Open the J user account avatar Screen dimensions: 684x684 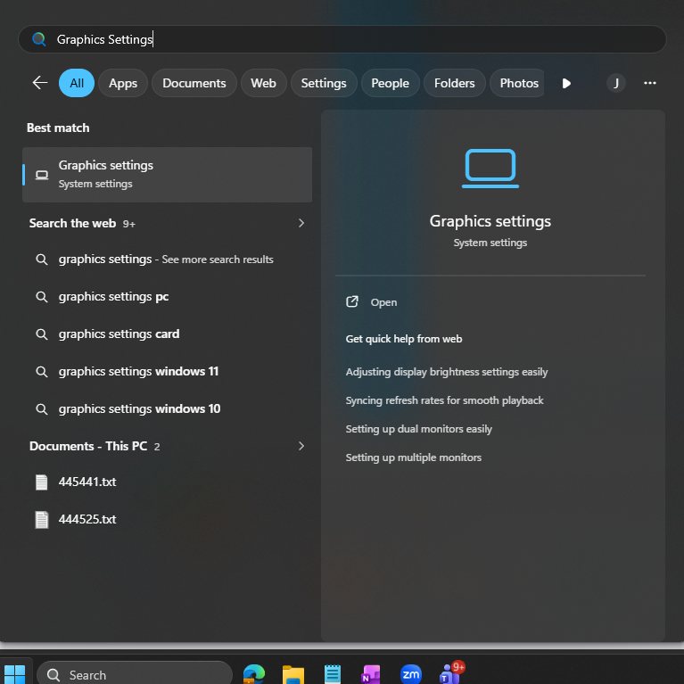pyautogui.click(x=616, y=83)
